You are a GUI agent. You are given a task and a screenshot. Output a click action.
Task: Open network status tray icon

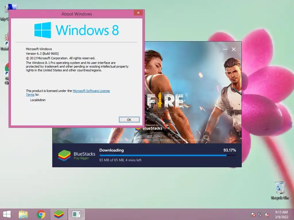[260, 215]
